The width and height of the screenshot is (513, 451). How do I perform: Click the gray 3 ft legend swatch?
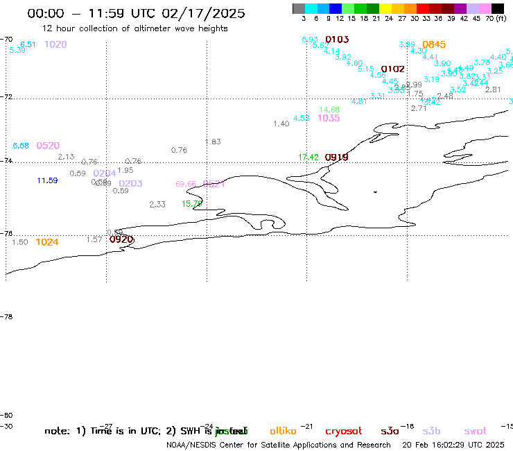click(x=299, y=8)
